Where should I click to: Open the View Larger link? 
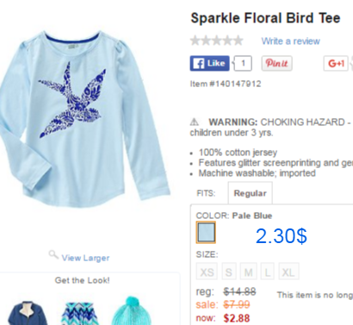[85, 258]
